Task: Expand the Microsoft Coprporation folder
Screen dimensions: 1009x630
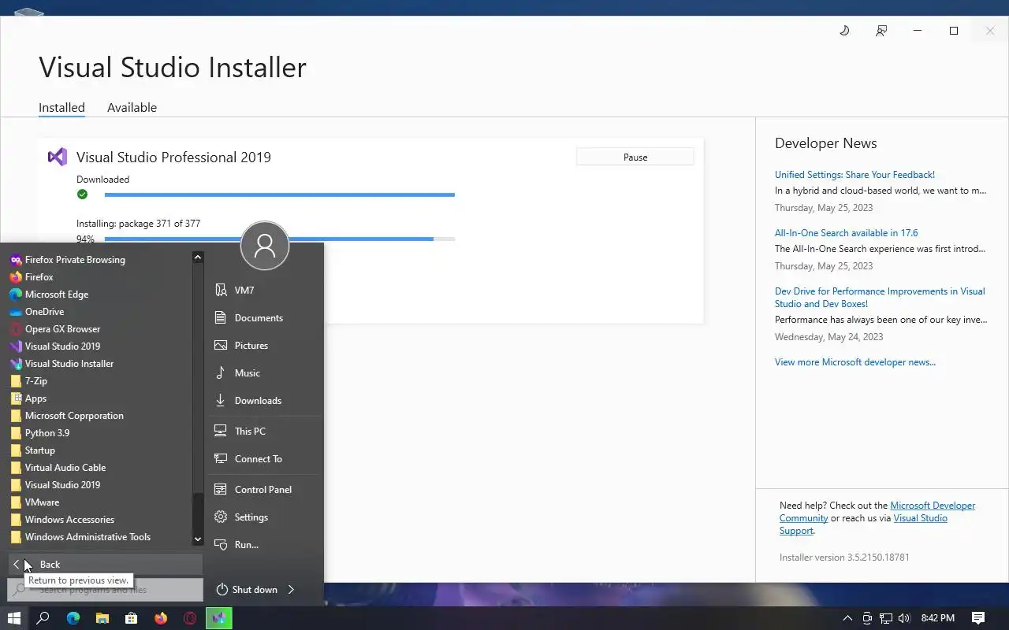Action: pyautogui.click(x=99, y=416)
